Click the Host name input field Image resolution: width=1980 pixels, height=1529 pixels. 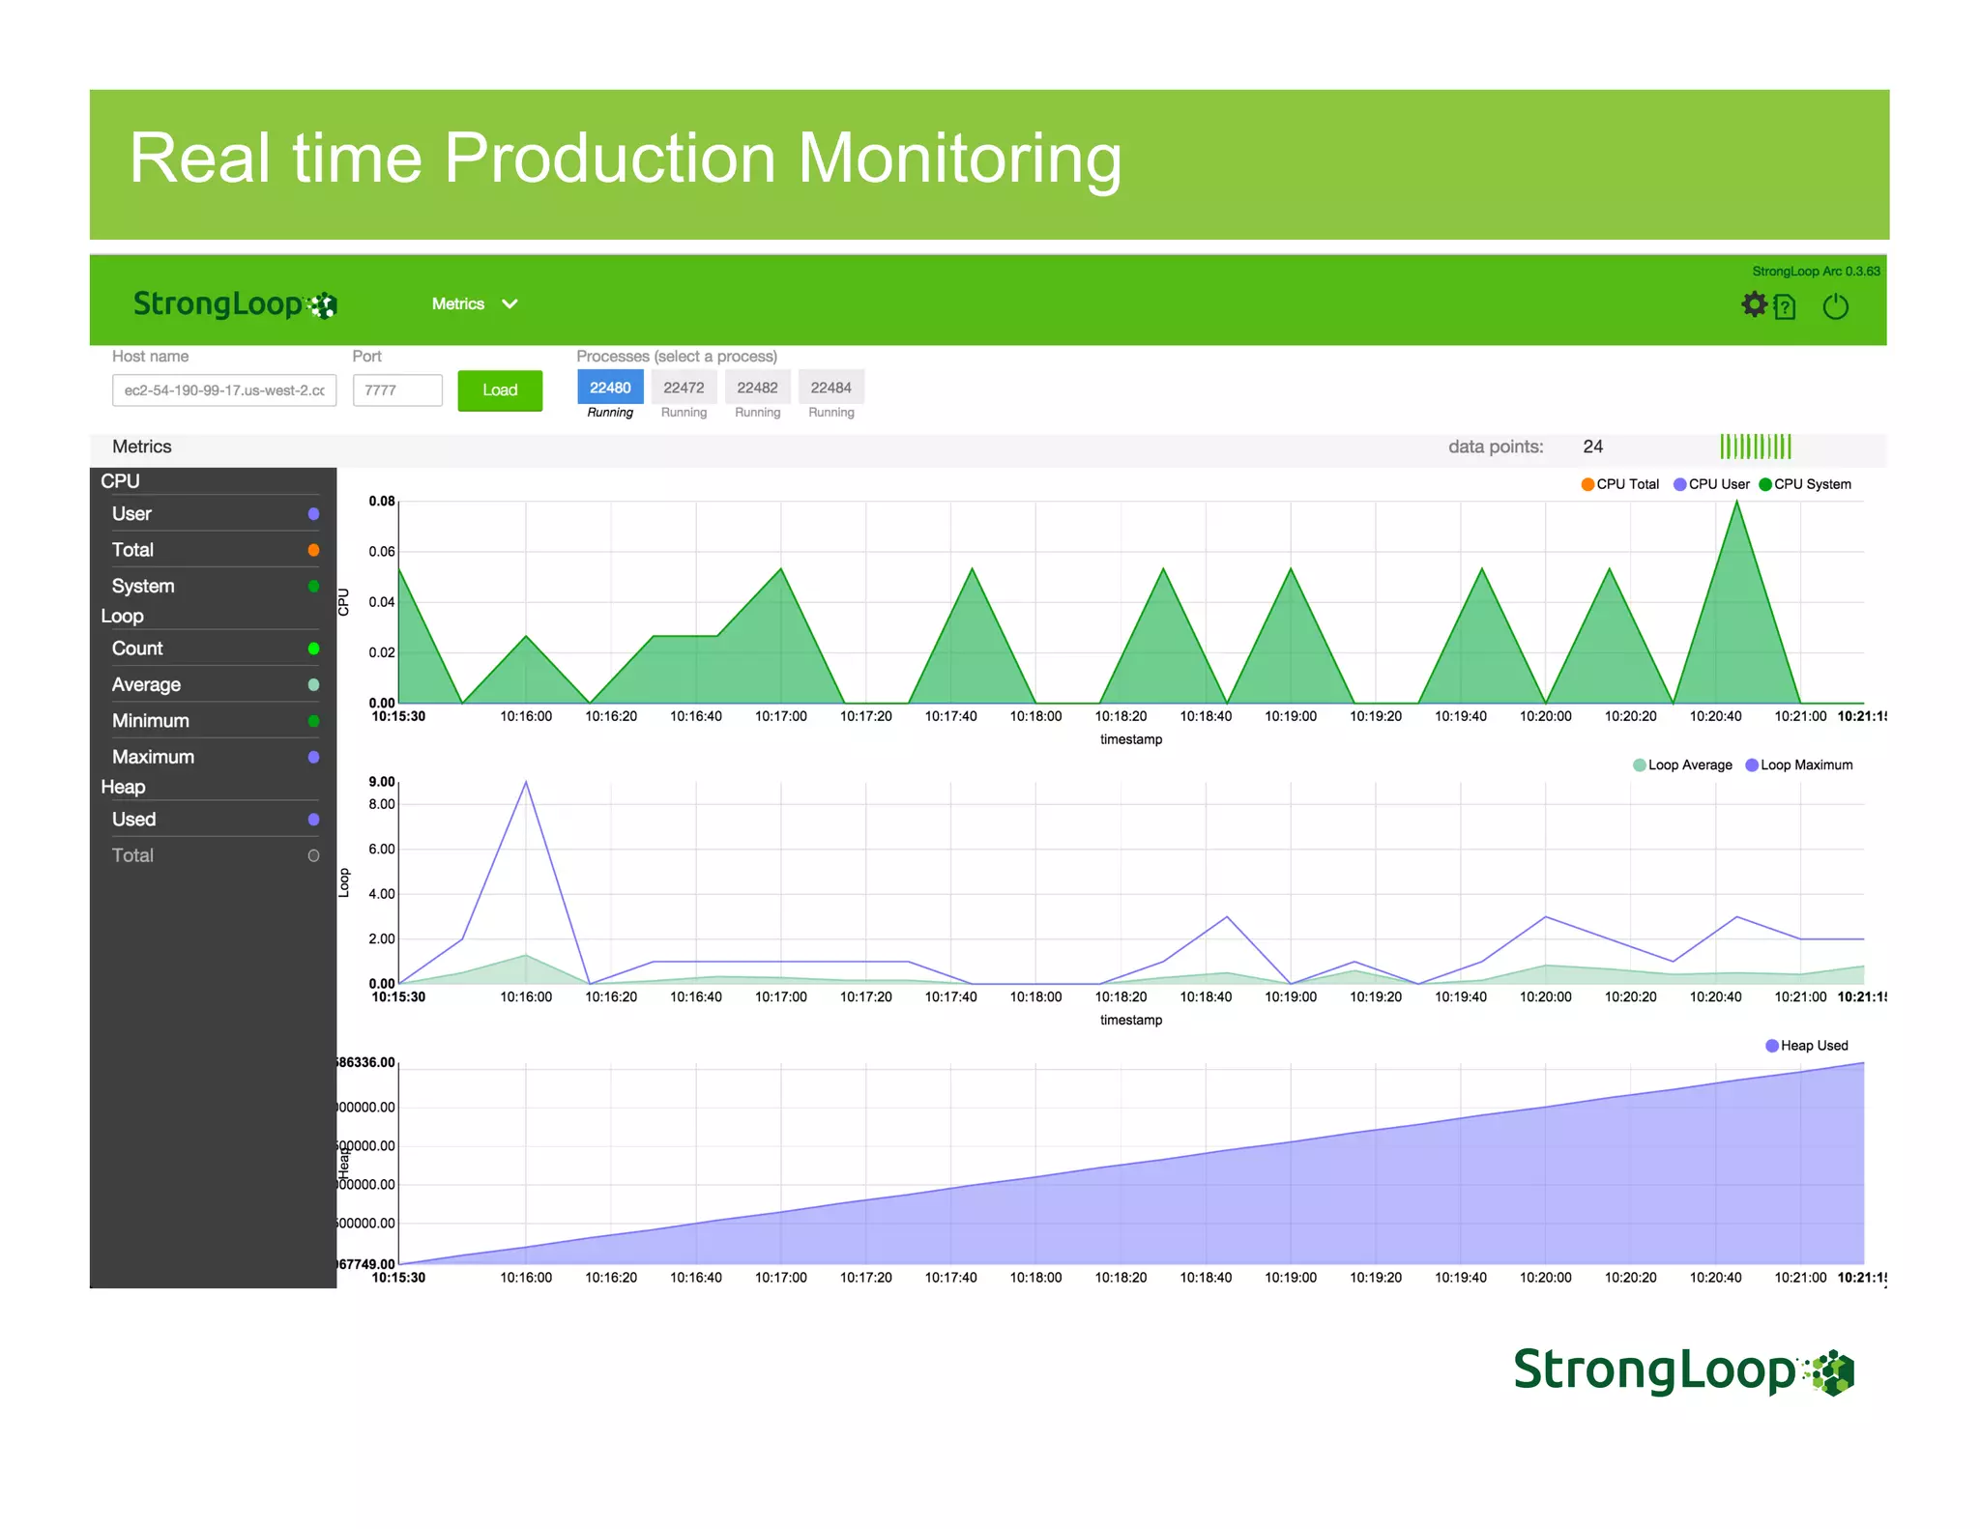click(x=224, y=390)
